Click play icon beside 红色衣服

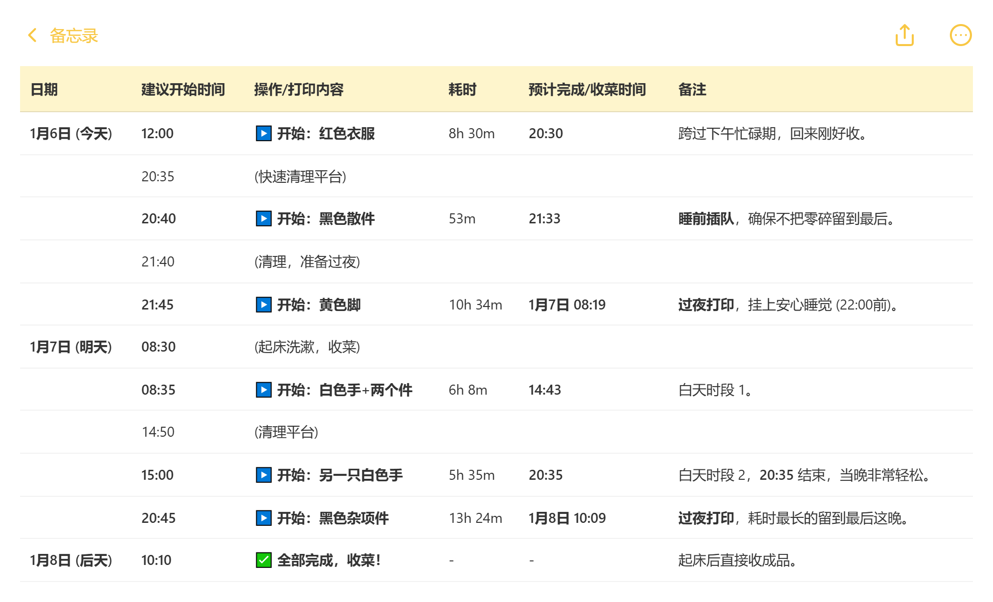pyautogui.click(x=263, y=133)
